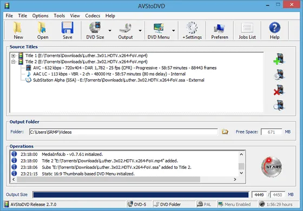Remove title with the red X film icon

[279, 90]
